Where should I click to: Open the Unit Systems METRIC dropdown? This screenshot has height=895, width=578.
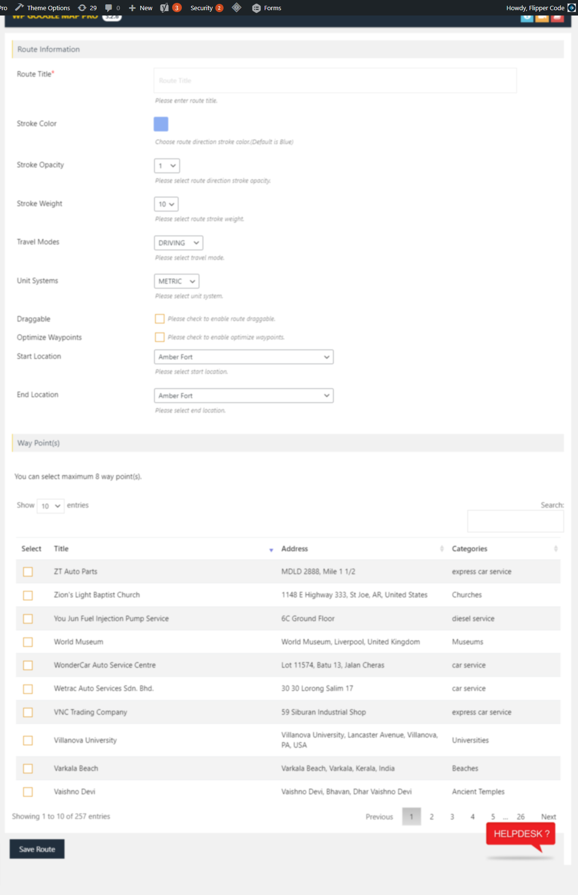coord(177,281)
